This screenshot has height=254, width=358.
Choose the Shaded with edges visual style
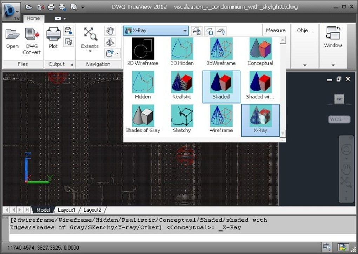260,85
